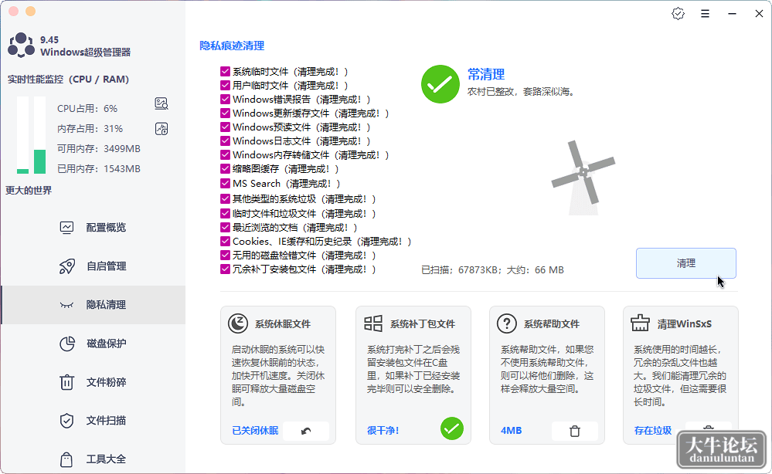Screen dimensions: 772x474
Task: Click the 磁盘保护 pie chart icon
Action: [67, 344]
